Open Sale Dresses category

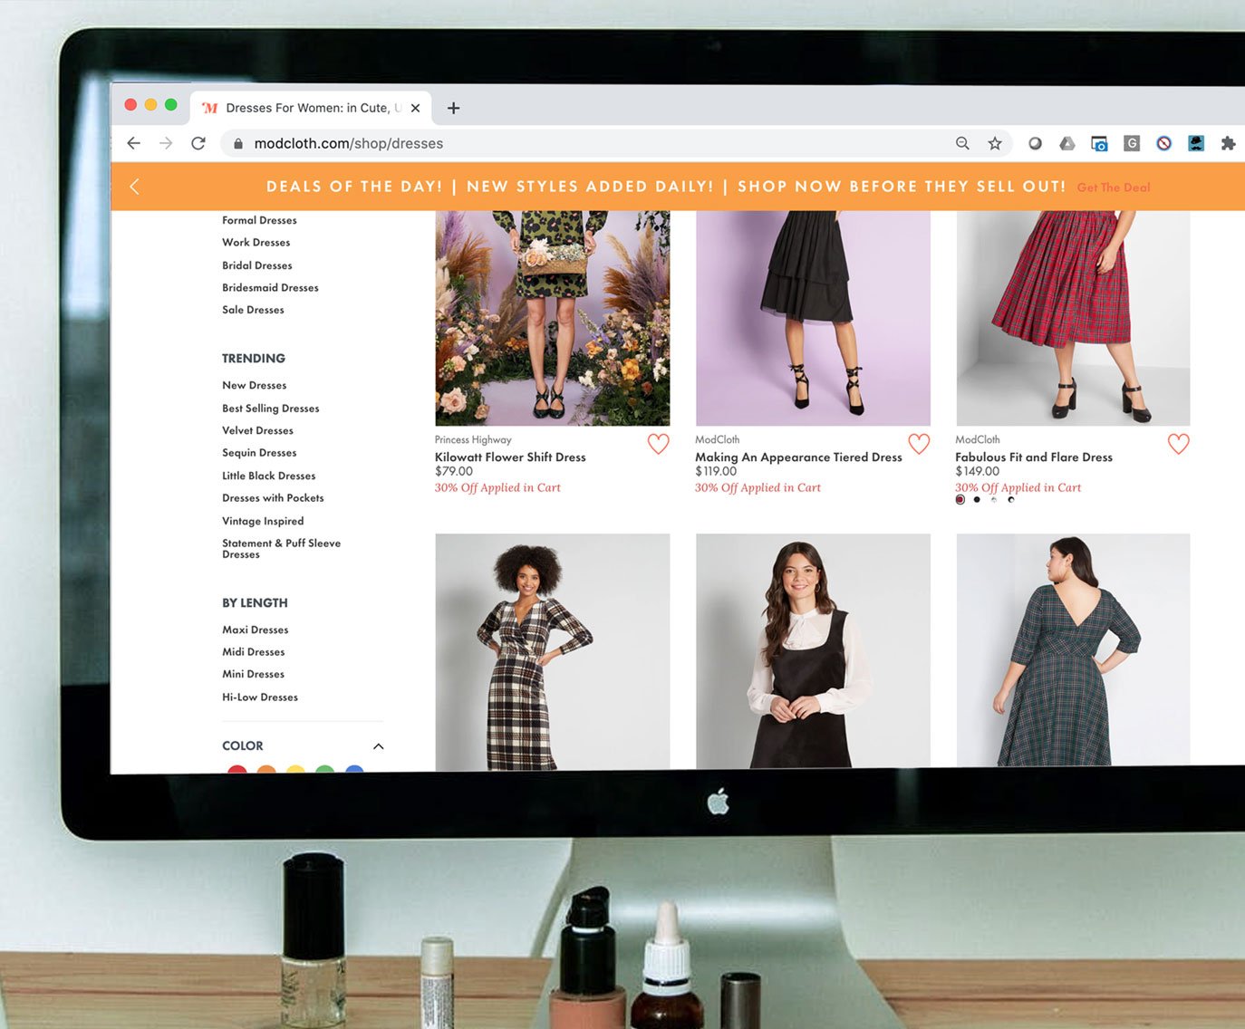click(x=253, y=310)
